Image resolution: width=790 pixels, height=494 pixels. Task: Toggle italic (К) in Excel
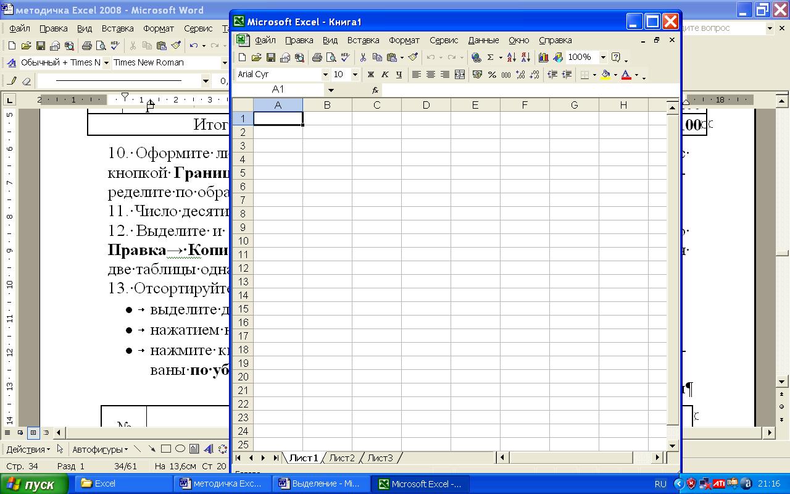coord(385,75)
